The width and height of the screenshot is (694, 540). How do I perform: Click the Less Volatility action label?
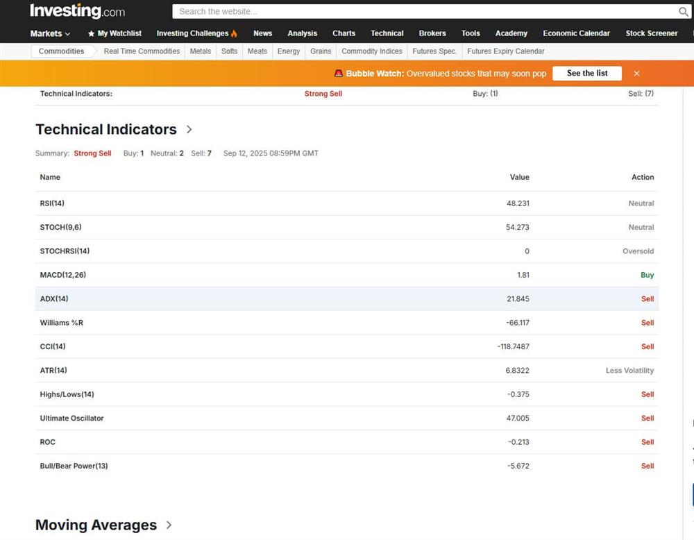click(x=630, y=371)
